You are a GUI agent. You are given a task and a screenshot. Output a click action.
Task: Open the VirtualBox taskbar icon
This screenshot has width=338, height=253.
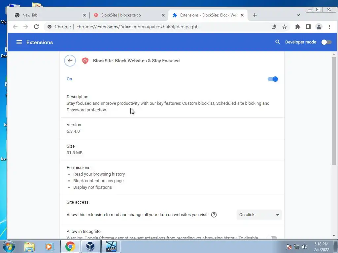(90, 246)
